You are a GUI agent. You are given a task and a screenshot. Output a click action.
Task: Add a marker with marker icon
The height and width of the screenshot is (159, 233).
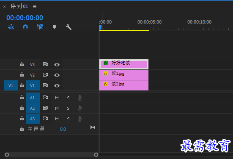(x=54, y=27)
